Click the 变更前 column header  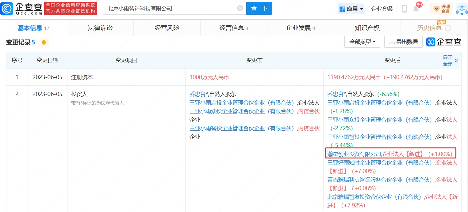coord(254,60)
